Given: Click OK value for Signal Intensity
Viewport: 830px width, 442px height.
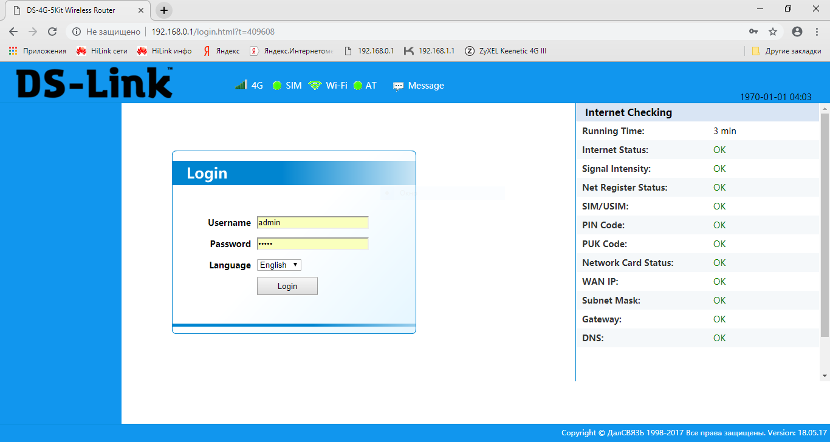Looking at the screenshot, I should click(x=719, y=169).
